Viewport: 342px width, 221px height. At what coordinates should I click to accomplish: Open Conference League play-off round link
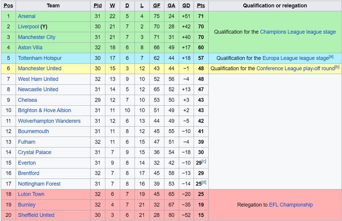[x=295, y=68]
